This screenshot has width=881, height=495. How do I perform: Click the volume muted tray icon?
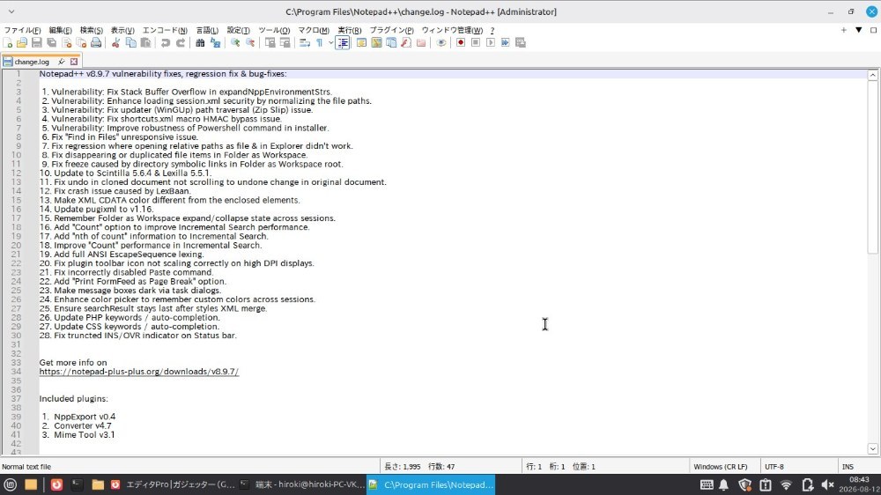tap(827, 484)
